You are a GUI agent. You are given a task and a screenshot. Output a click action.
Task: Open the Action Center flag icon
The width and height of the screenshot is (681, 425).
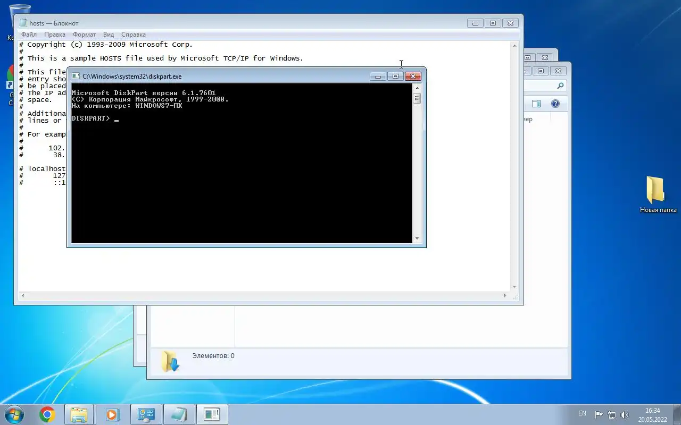pos(599,414)
